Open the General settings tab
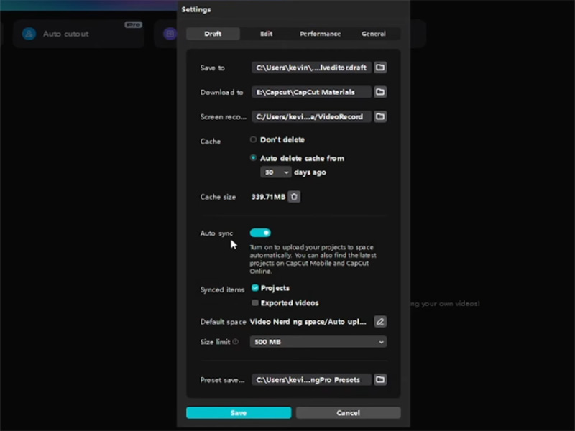Image resolution: width=575 pixels, height=431 pixels. 374,33
